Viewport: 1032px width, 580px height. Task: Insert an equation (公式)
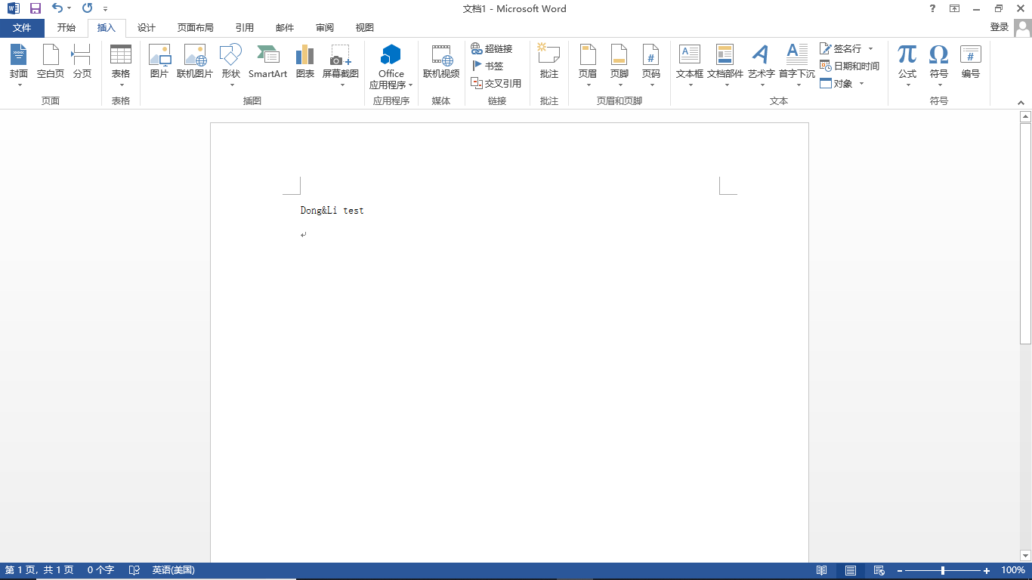click(907, 65)
